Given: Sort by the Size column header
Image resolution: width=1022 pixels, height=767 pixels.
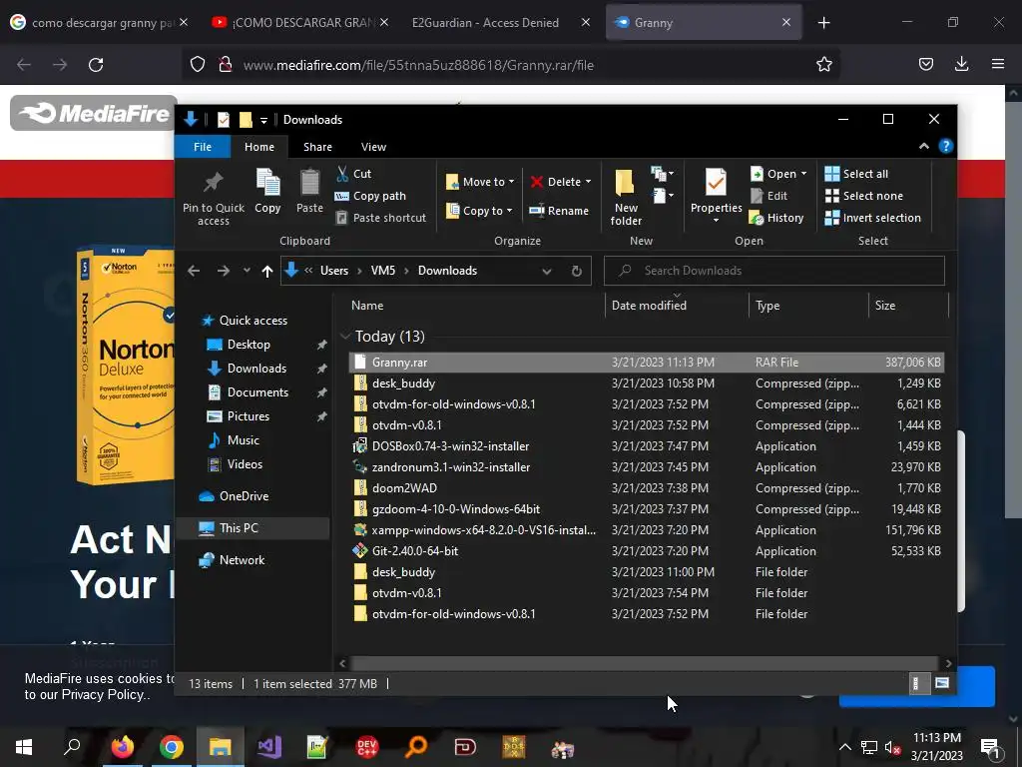Looking at the screenshot, I should pos(885,306).
